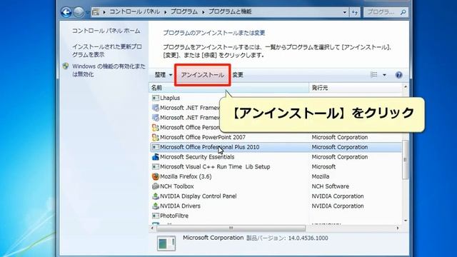457x257 pixels.
Task: Click the Mozilla Firefox icon
Action: tap(156, 176)
